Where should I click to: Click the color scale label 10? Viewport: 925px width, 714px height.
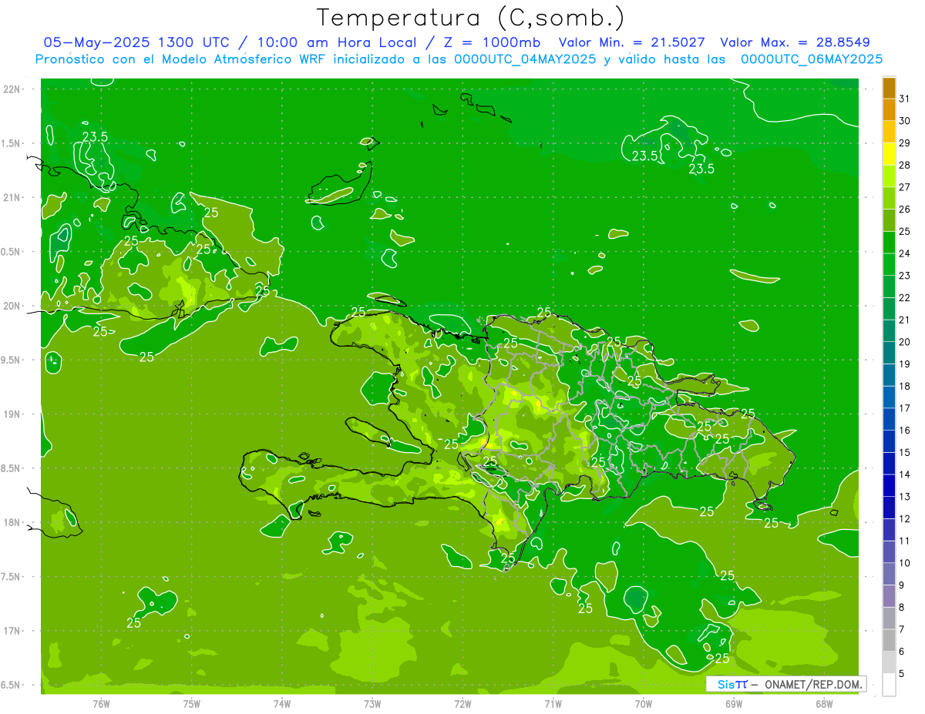click(x=905, y=563)
